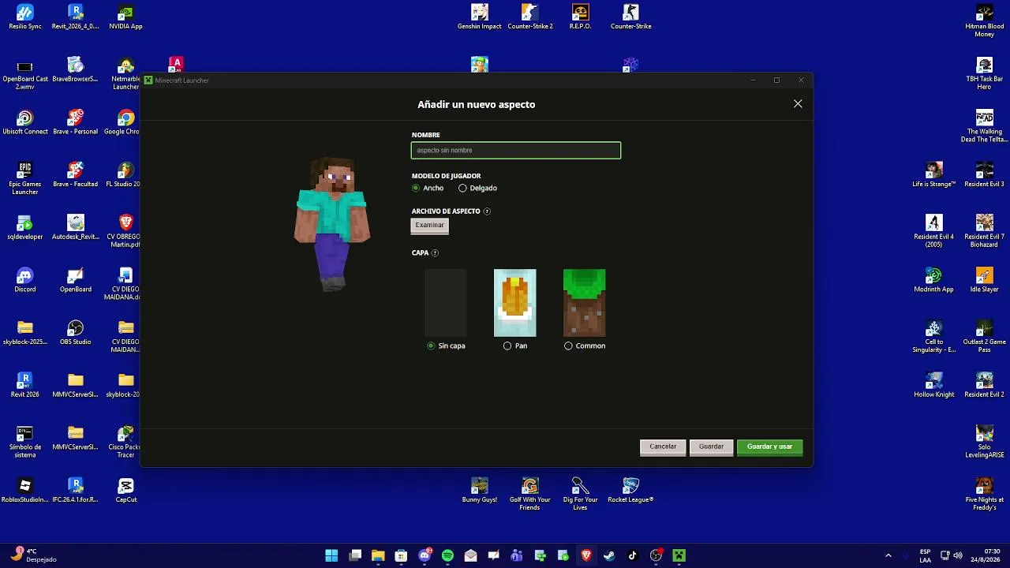The image size is (1010, 568).
Task: Open Spotify from the taskbar
Action: (447, 555)
